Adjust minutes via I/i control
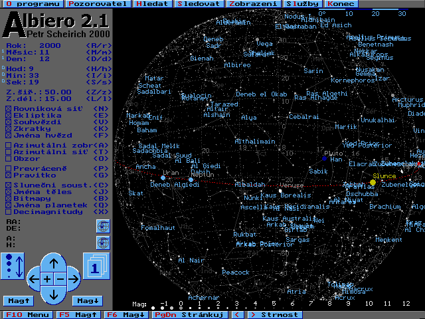425x319 pixels. pyautogui.click(x=99, y=75)
